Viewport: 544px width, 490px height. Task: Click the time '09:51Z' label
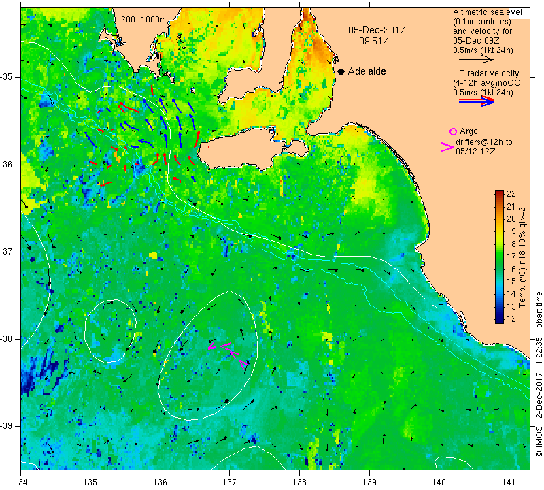pyautogui.click(x=373, y=41)
